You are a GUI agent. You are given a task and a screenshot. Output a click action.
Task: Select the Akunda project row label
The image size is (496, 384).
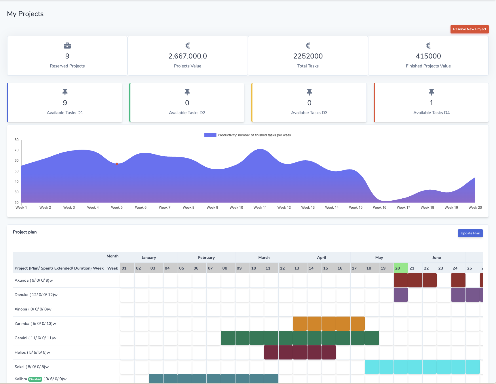[34, 280]
